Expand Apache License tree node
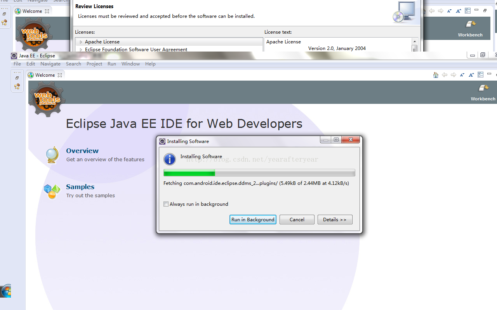 click(x=81, y=42)
